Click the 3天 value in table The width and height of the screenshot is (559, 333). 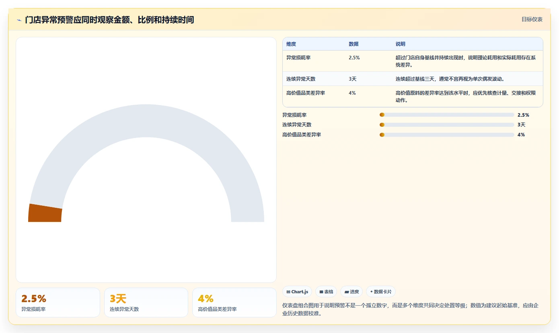coord(353,79)
